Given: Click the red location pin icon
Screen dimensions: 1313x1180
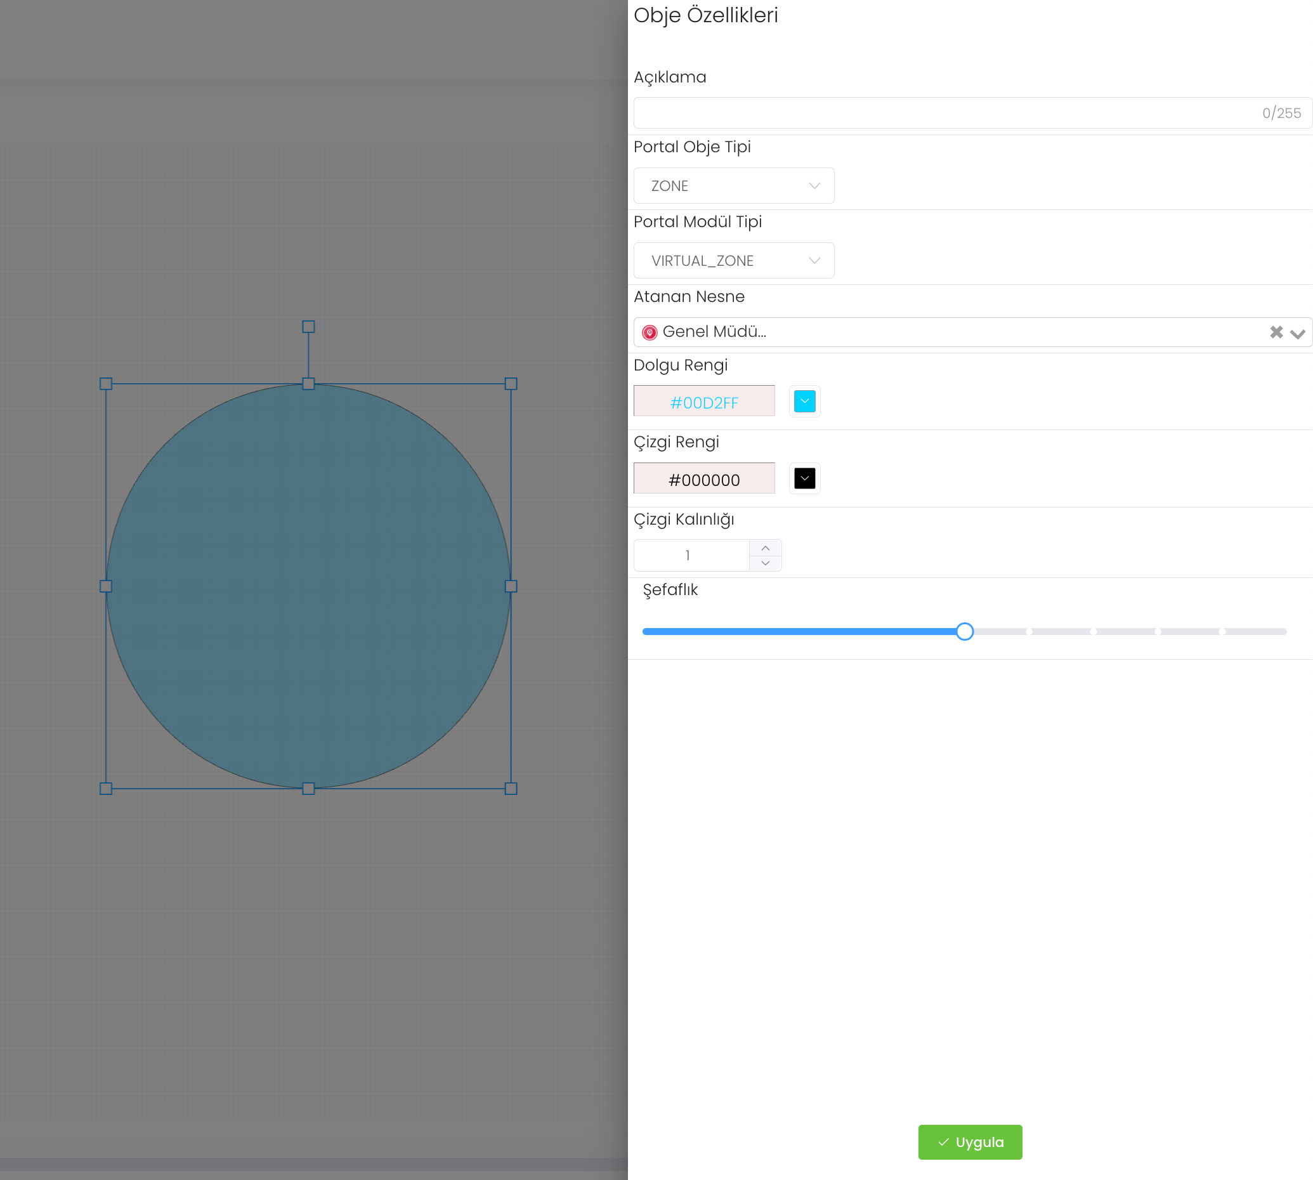Looking at the screenshot, I should click(649, 332).
